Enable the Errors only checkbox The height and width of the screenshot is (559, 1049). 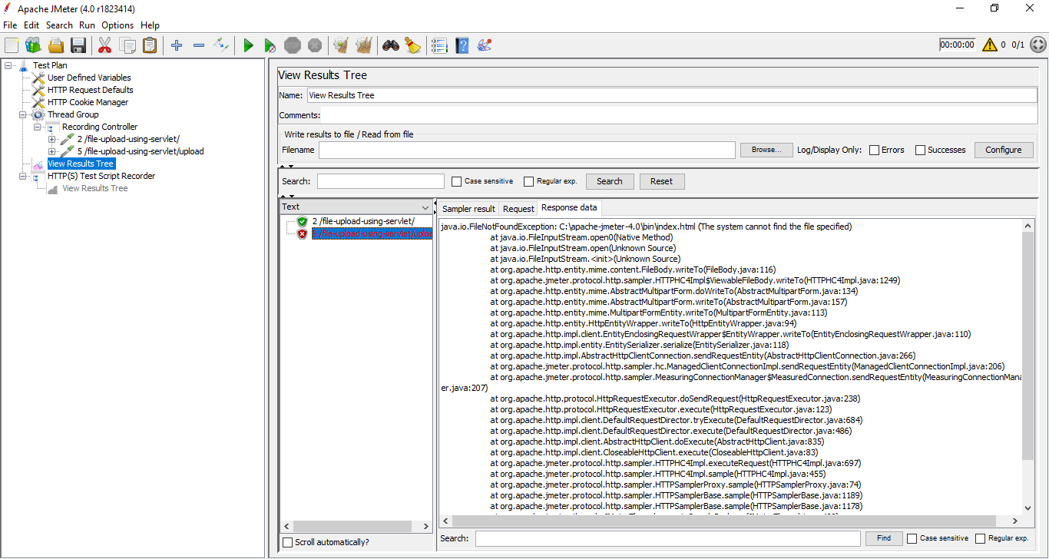click(x=874, y=150)
